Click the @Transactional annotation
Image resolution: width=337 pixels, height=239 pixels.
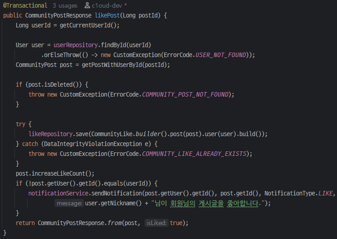(x=25, y=5)
